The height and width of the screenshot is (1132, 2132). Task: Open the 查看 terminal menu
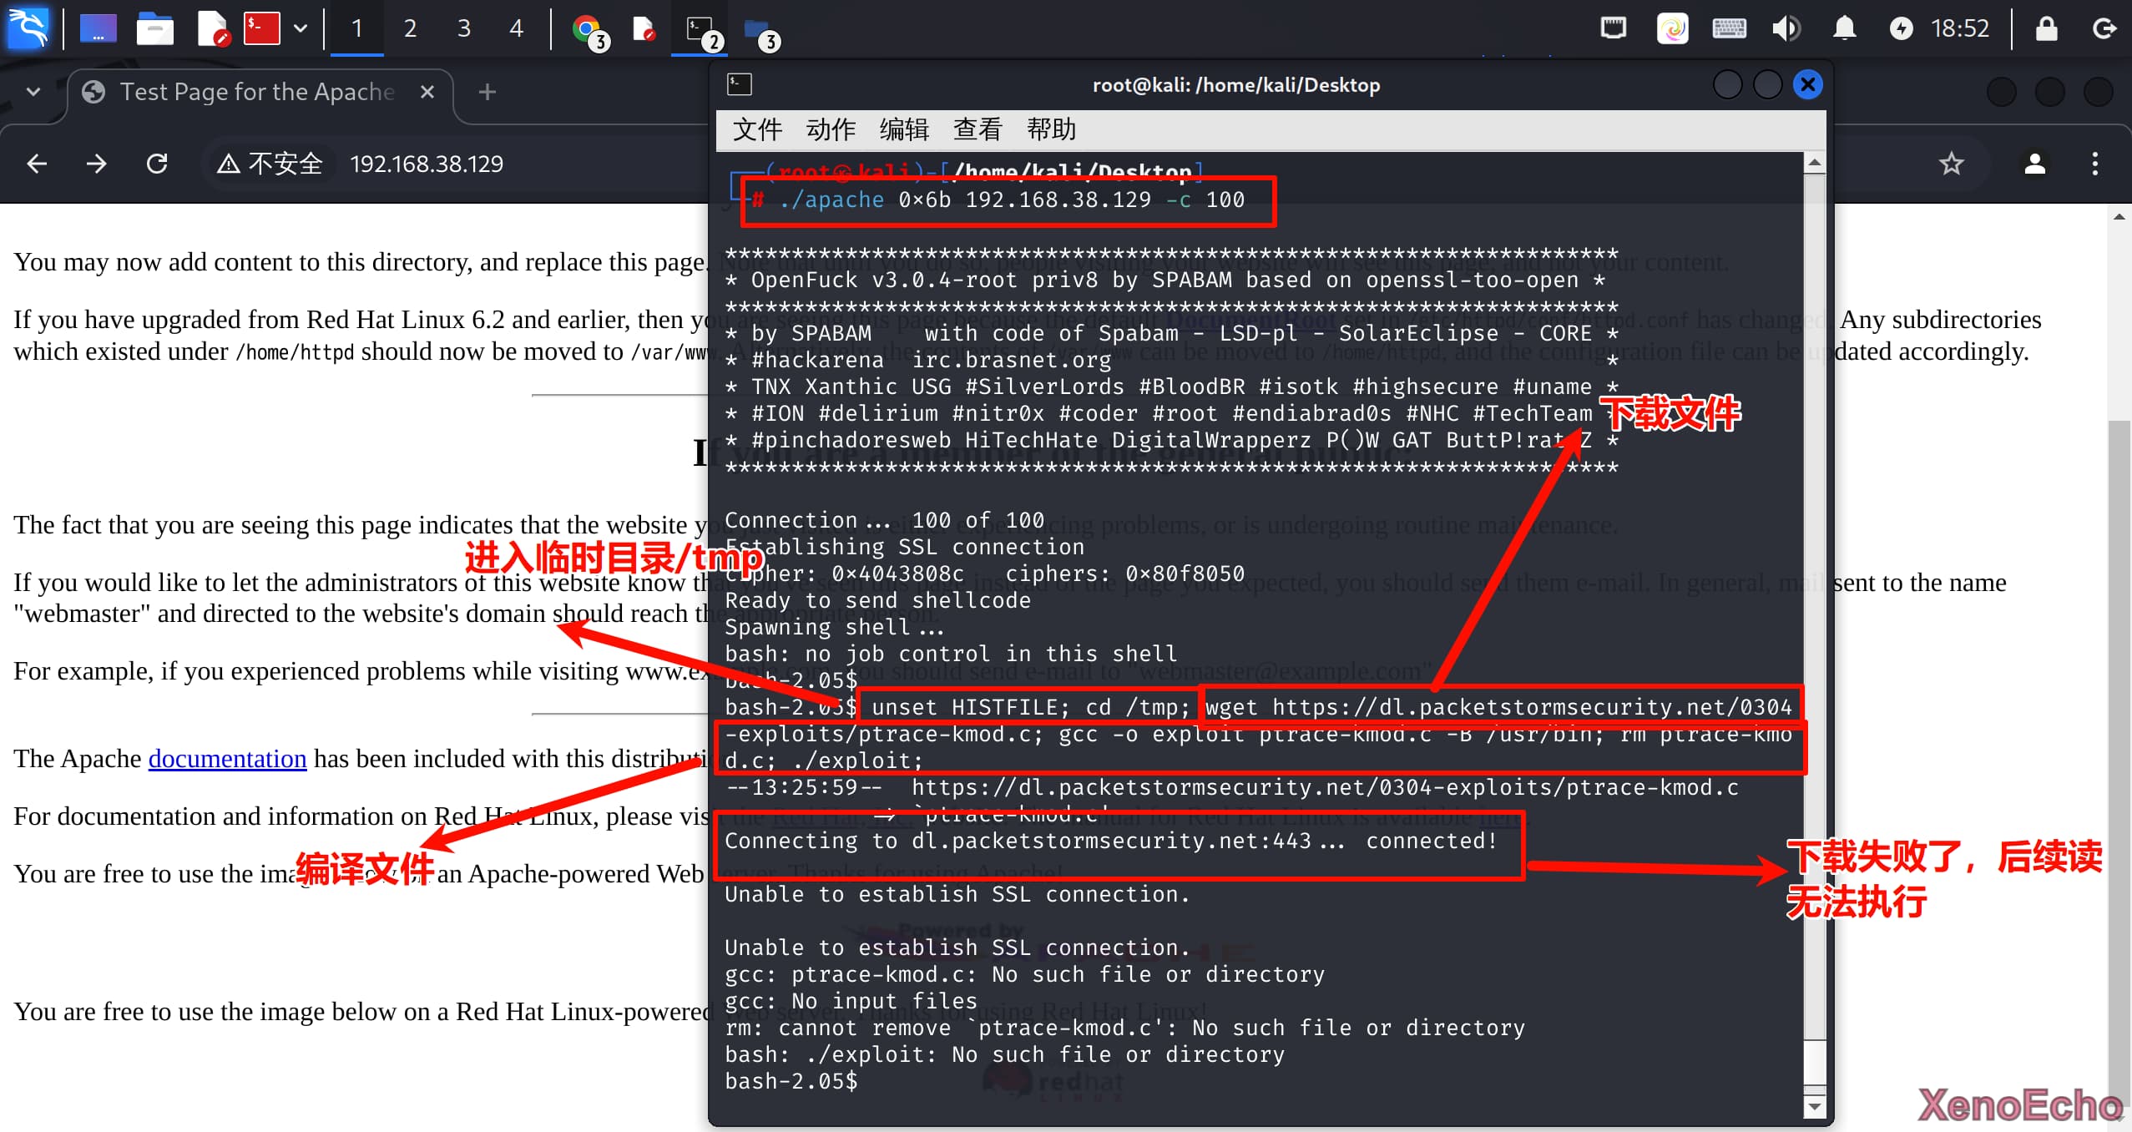click(x=977, y=129)
